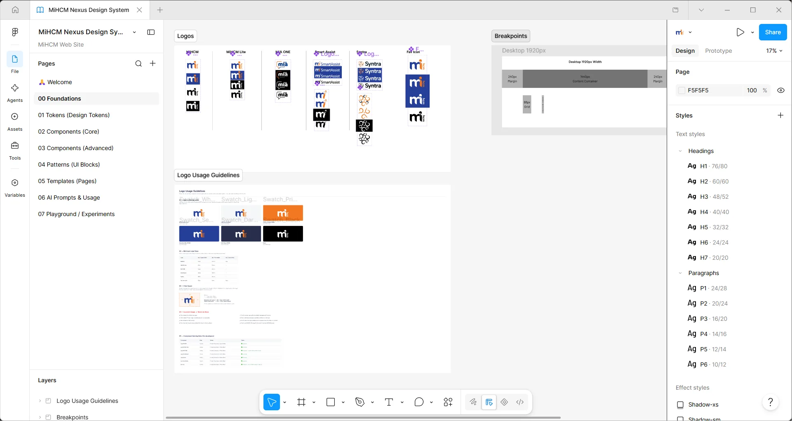Select the Frame tool

(301, 402)
